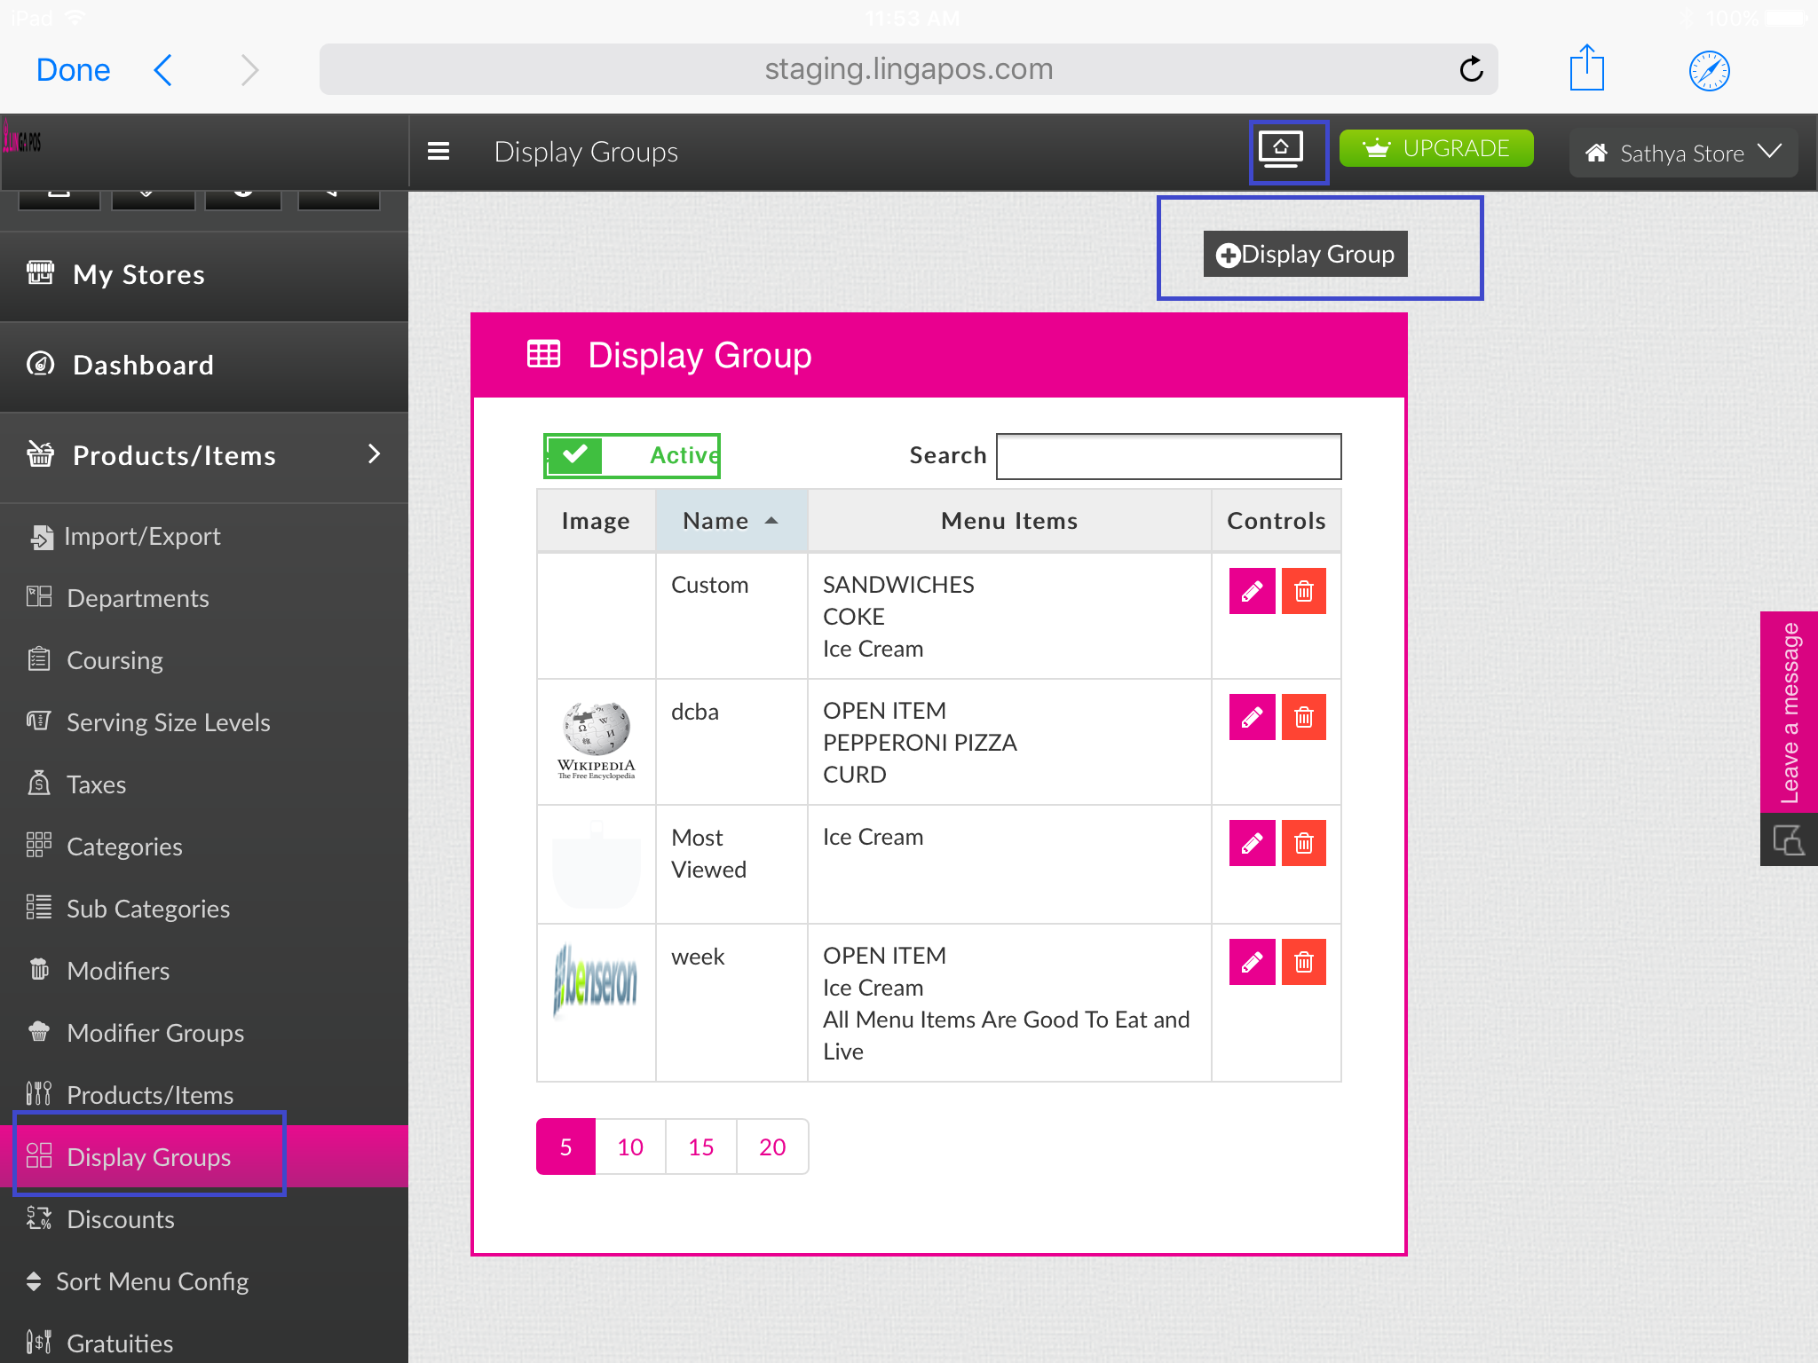Open the Leave a message tab
The width and height of the screenshot is (1818, 1363).
(x=1789, y=712)
